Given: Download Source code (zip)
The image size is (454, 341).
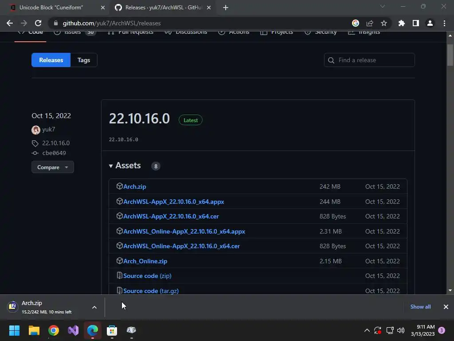Looking at the screenshot, I should (x=147, y=276).
